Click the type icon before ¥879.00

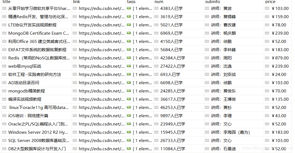pos(267,58)
